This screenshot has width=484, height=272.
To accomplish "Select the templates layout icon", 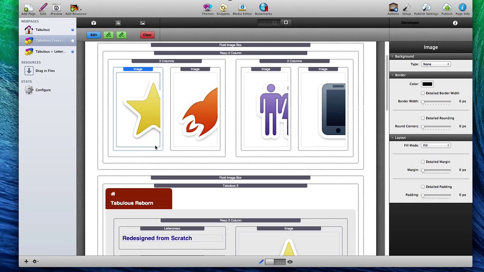I will click(x=118, y=23).
